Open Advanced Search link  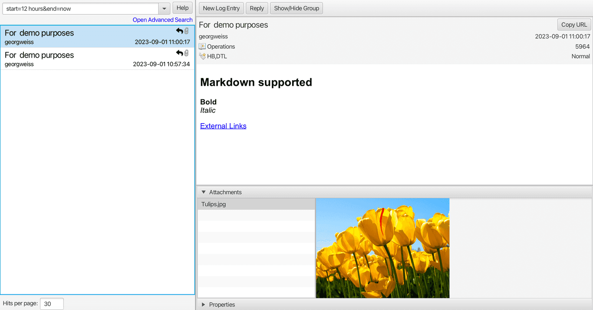[x=162, y=20]
